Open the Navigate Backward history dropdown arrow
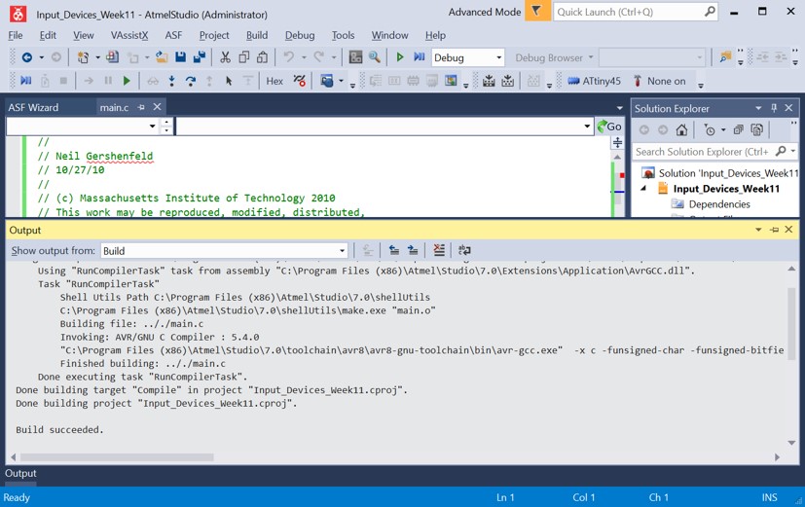The width and height of the screenshot is (805, 507). tap(42, 57)
